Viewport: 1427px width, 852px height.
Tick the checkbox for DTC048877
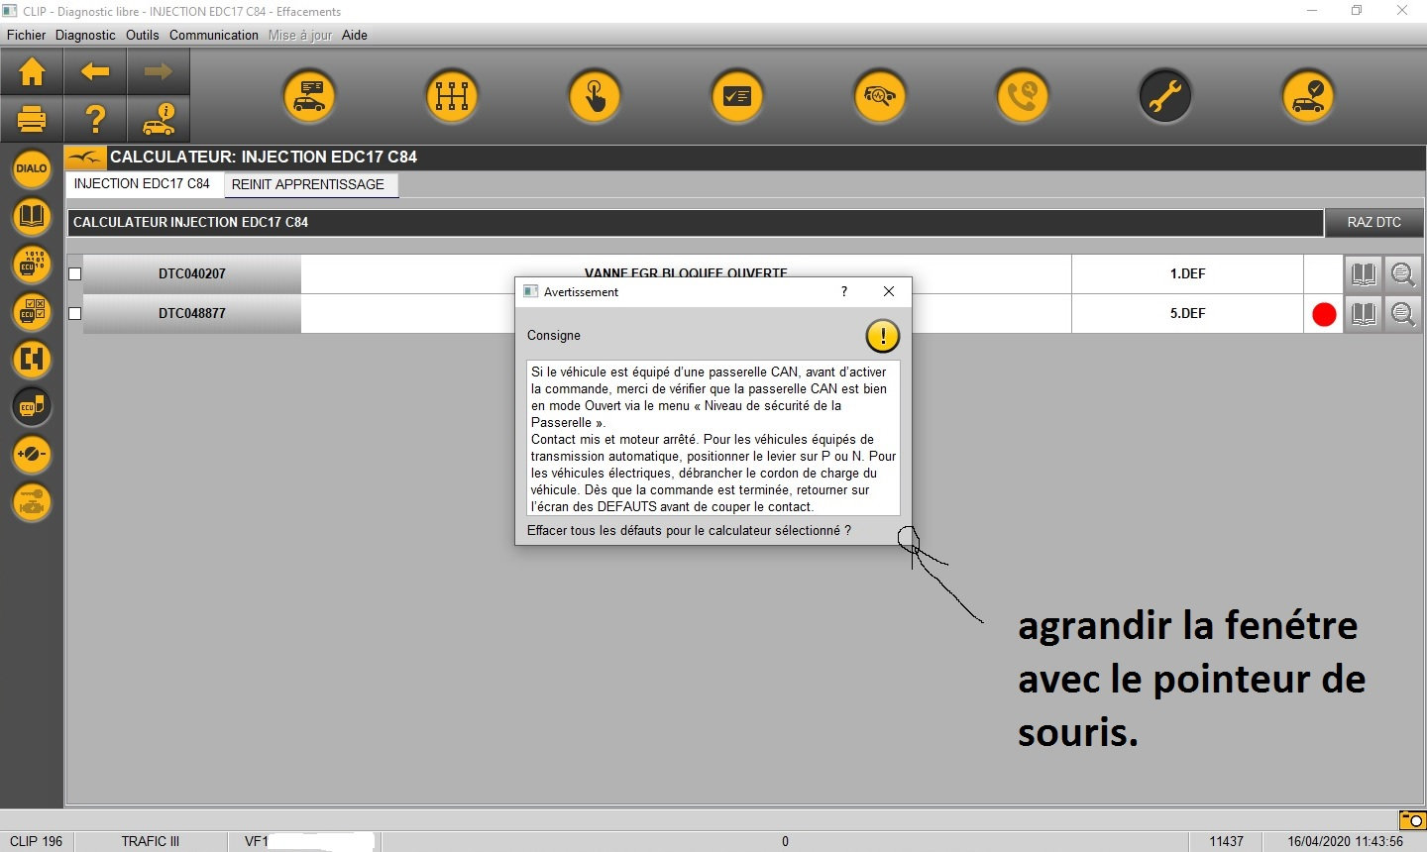pyautogui.click(x=74, y=314)
